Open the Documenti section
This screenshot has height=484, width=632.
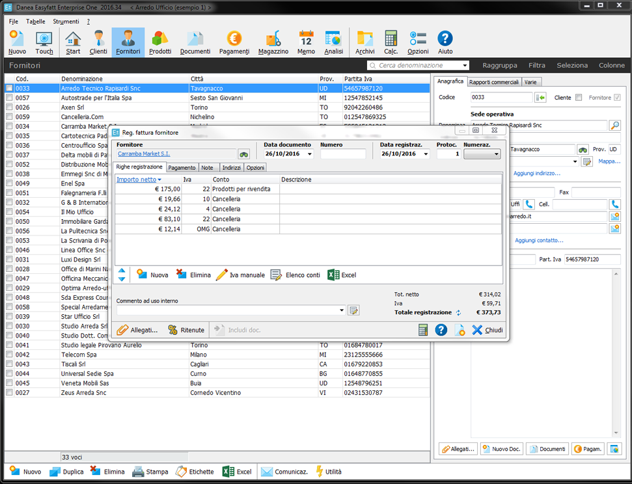coord(195,42)
